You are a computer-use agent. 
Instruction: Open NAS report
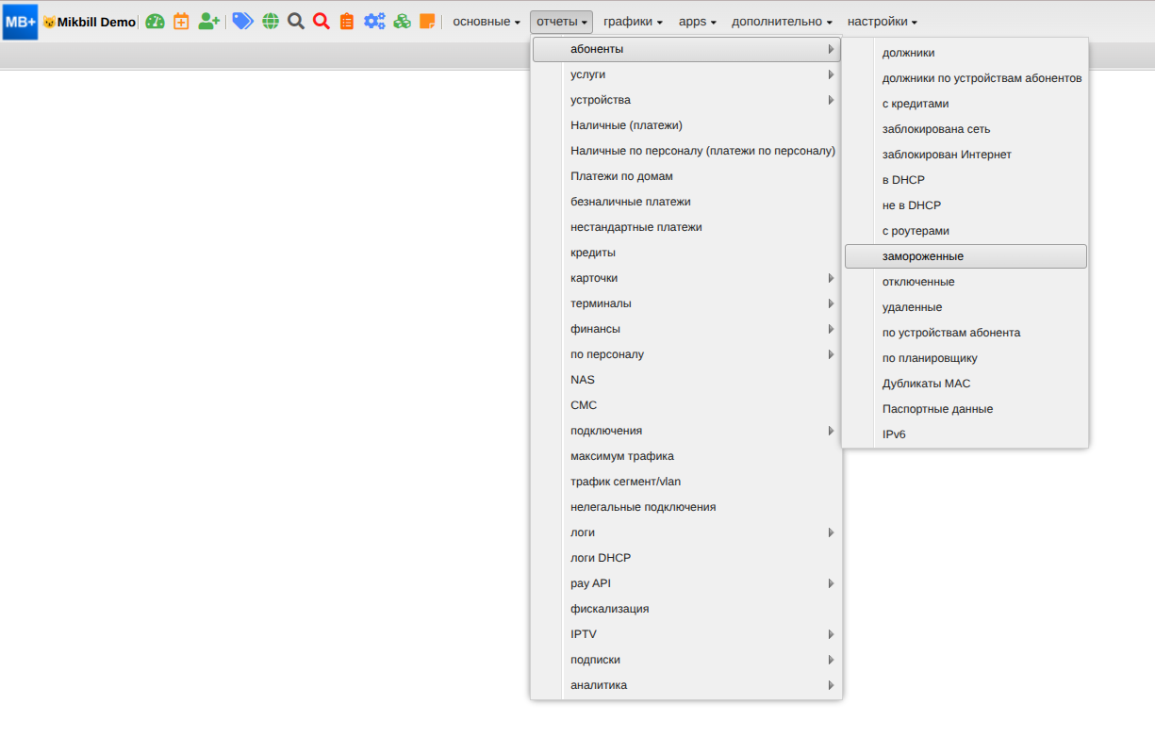click(x=686, y=380)
